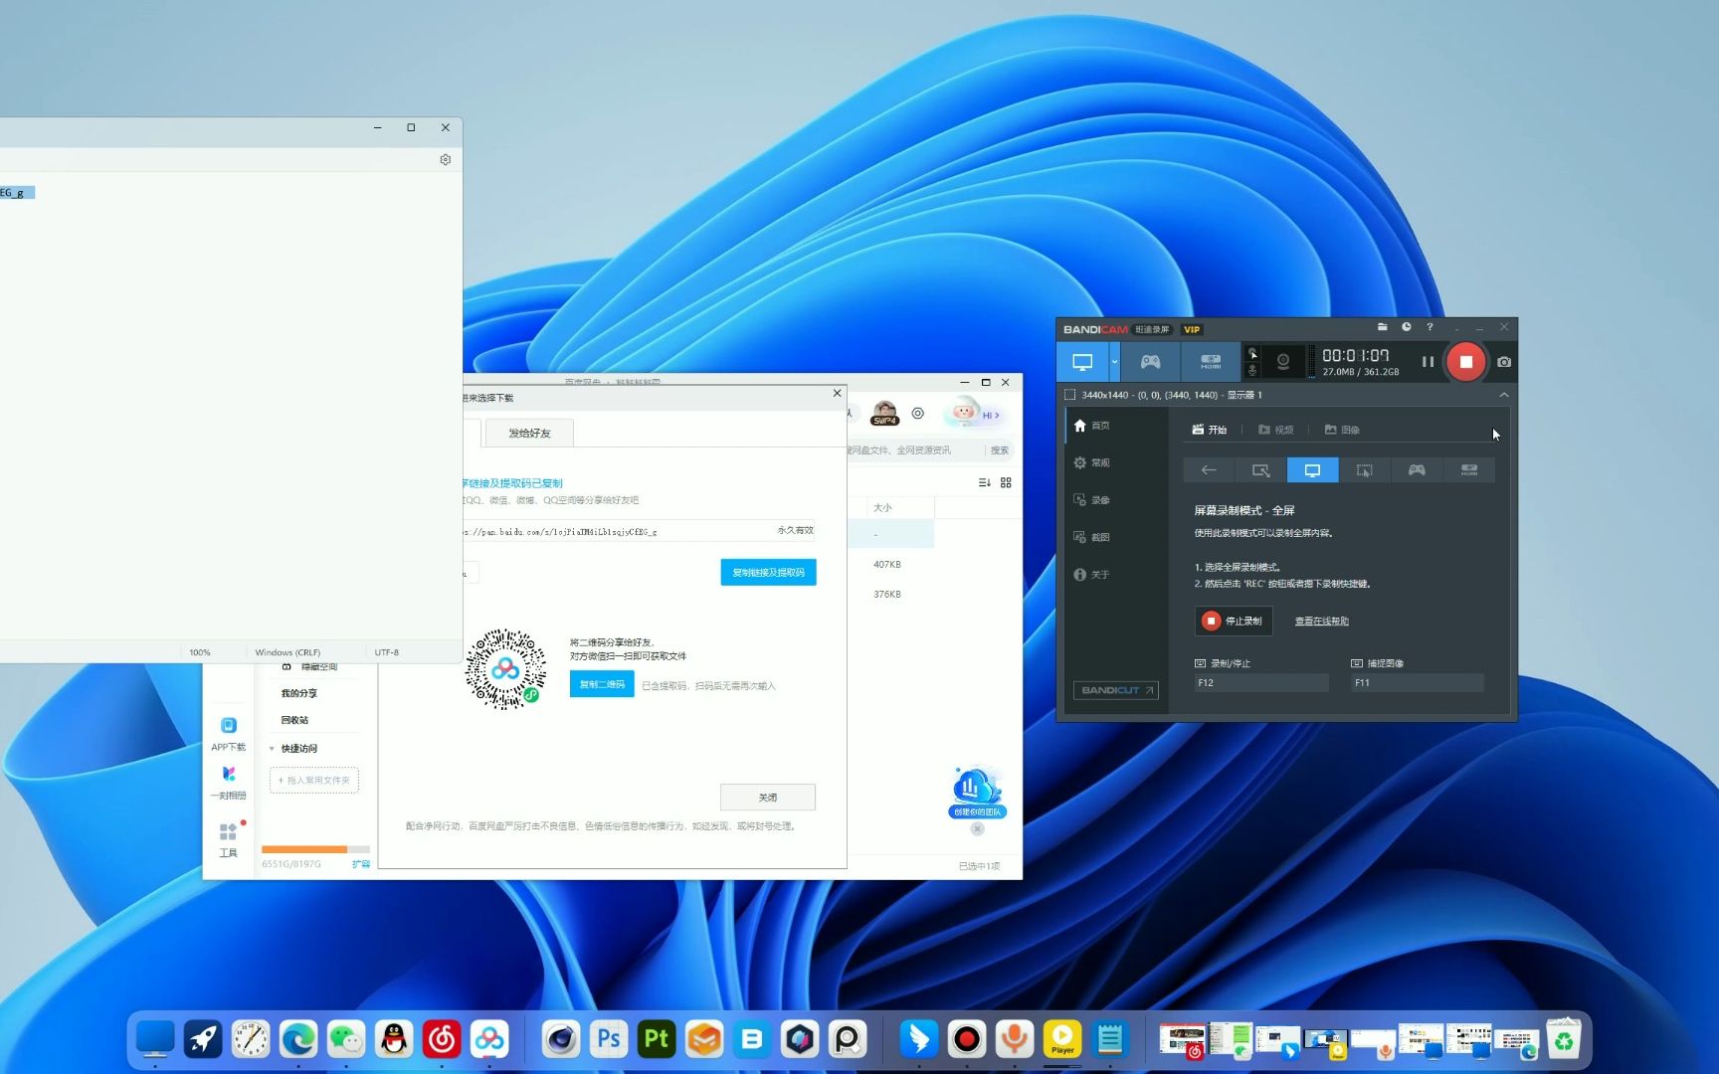Click the 复制二维码 button
1719x1074 pixels.
click(602, 684)
